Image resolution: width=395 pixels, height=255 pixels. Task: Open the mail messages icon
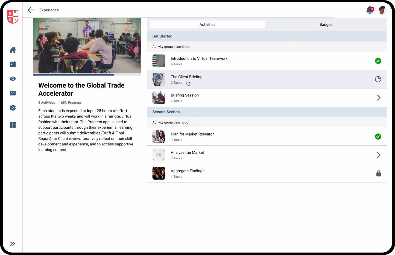[x=13, y=93]
